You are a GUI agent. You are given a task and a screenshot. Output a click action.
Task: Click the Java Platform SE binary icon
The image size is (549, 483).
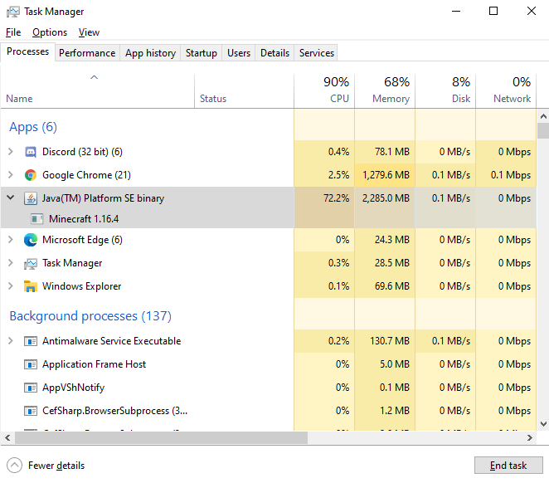(31, 198)
